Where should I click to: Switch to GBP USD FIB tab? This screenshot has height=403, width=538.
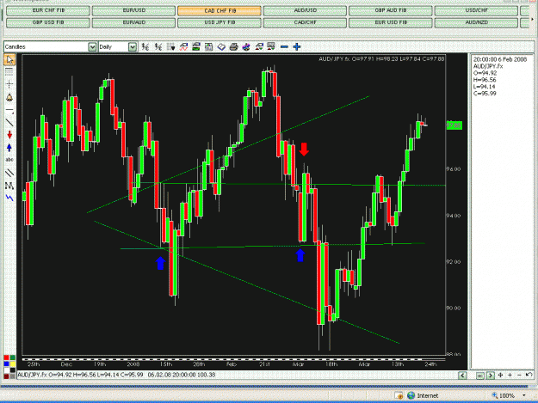tap(48, 22)
